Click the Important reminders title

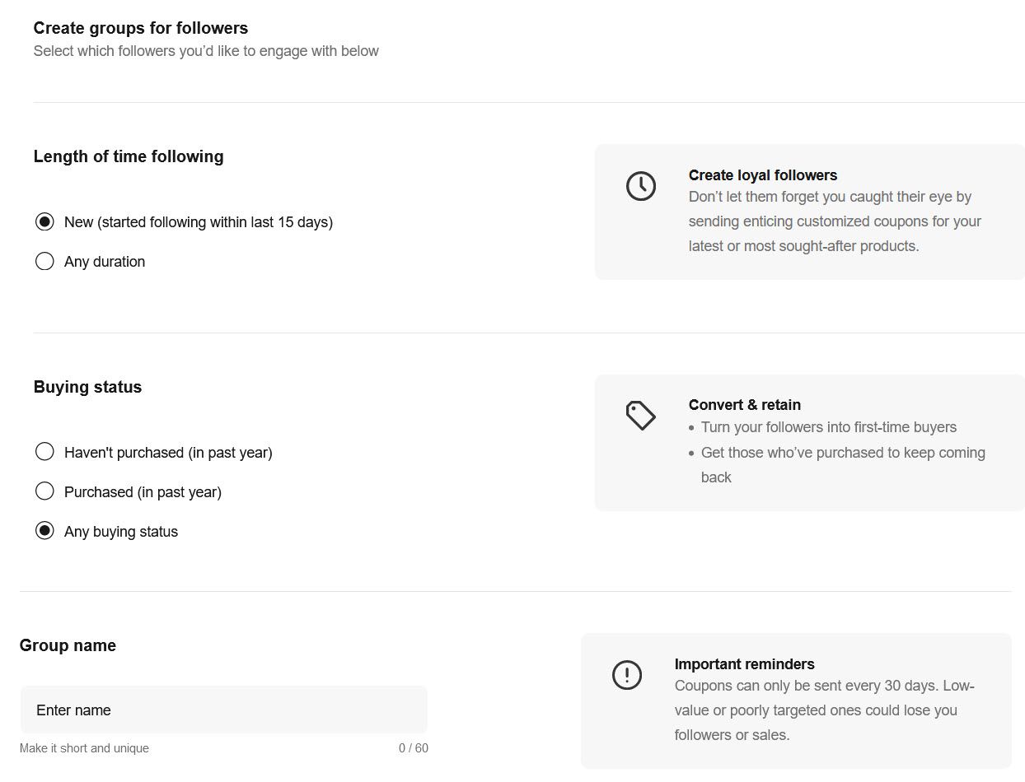coord(744,664)
